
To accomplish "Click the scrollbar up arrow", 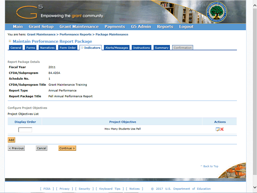I will pyautogui.click(x=255, y=5).
